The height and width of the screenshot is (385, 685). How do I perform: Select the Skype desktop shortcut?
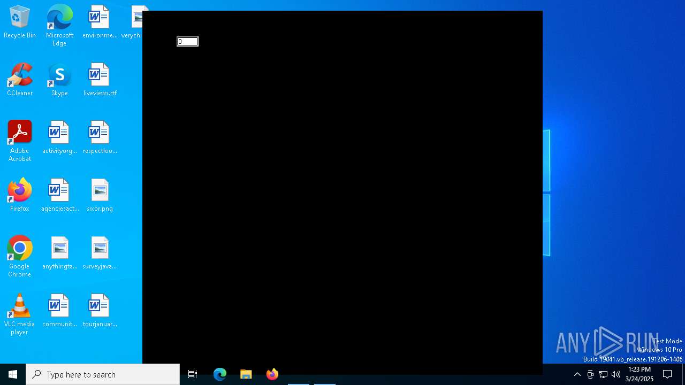[59, 80]
